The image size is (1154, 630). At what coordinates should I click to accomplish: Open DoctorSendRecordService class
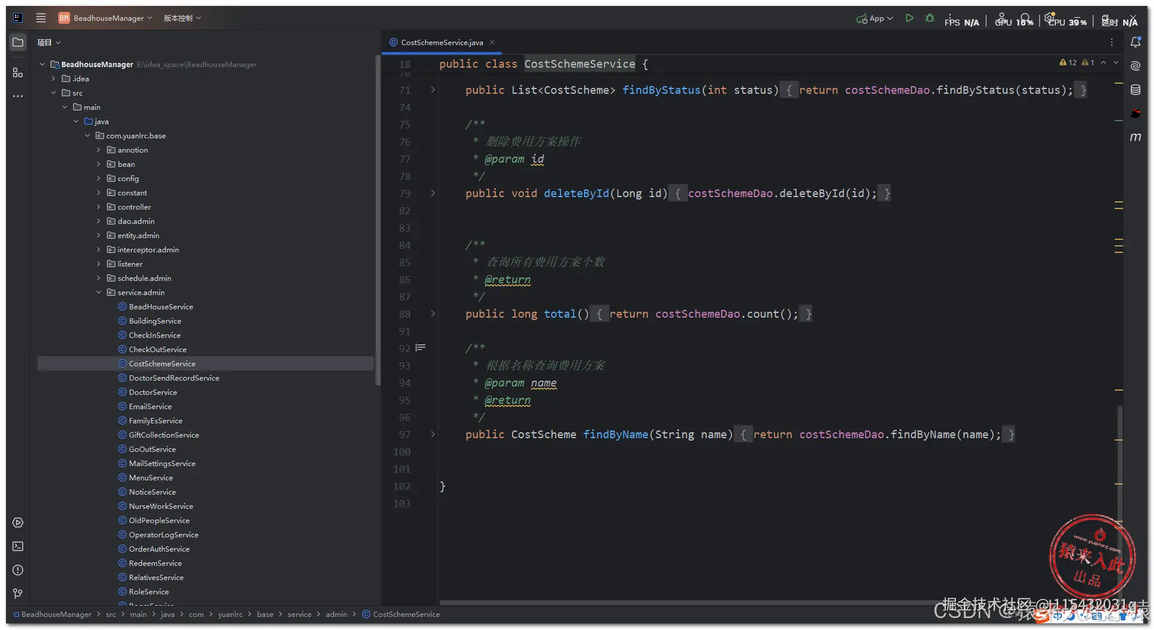(x=174, y=378)
